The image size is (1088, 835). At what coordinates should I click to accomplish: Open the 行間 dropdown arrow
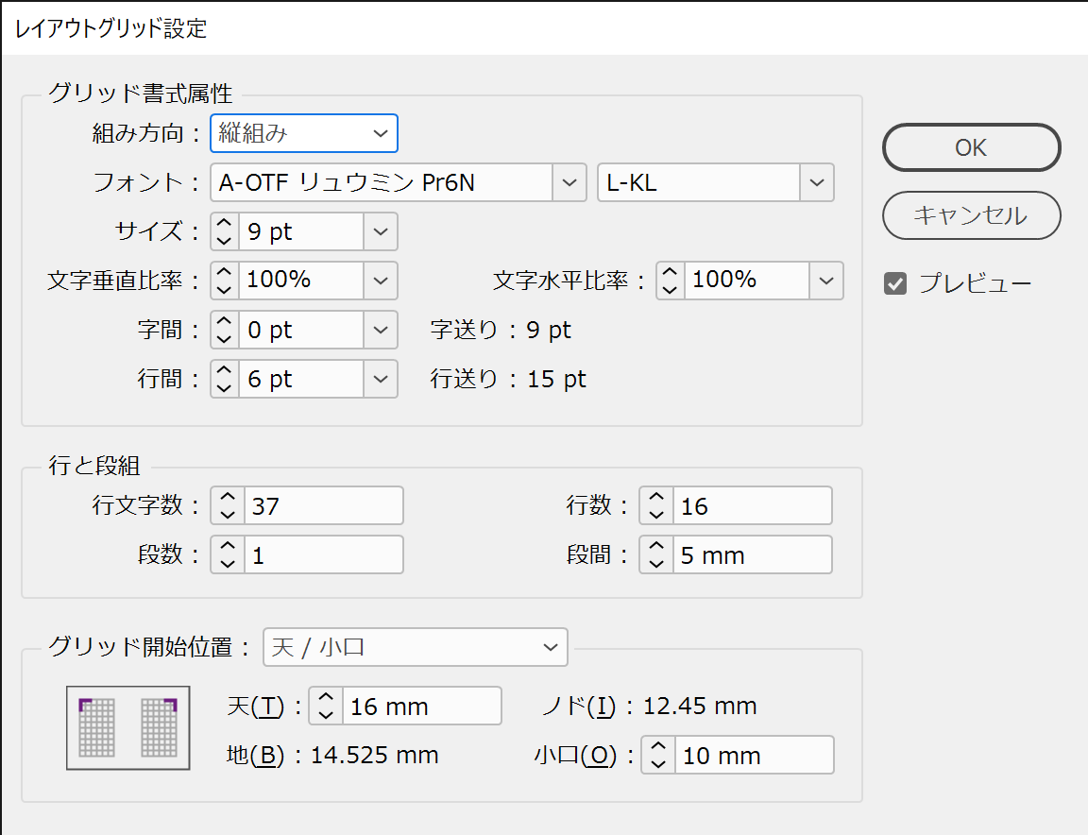point(381,379)
